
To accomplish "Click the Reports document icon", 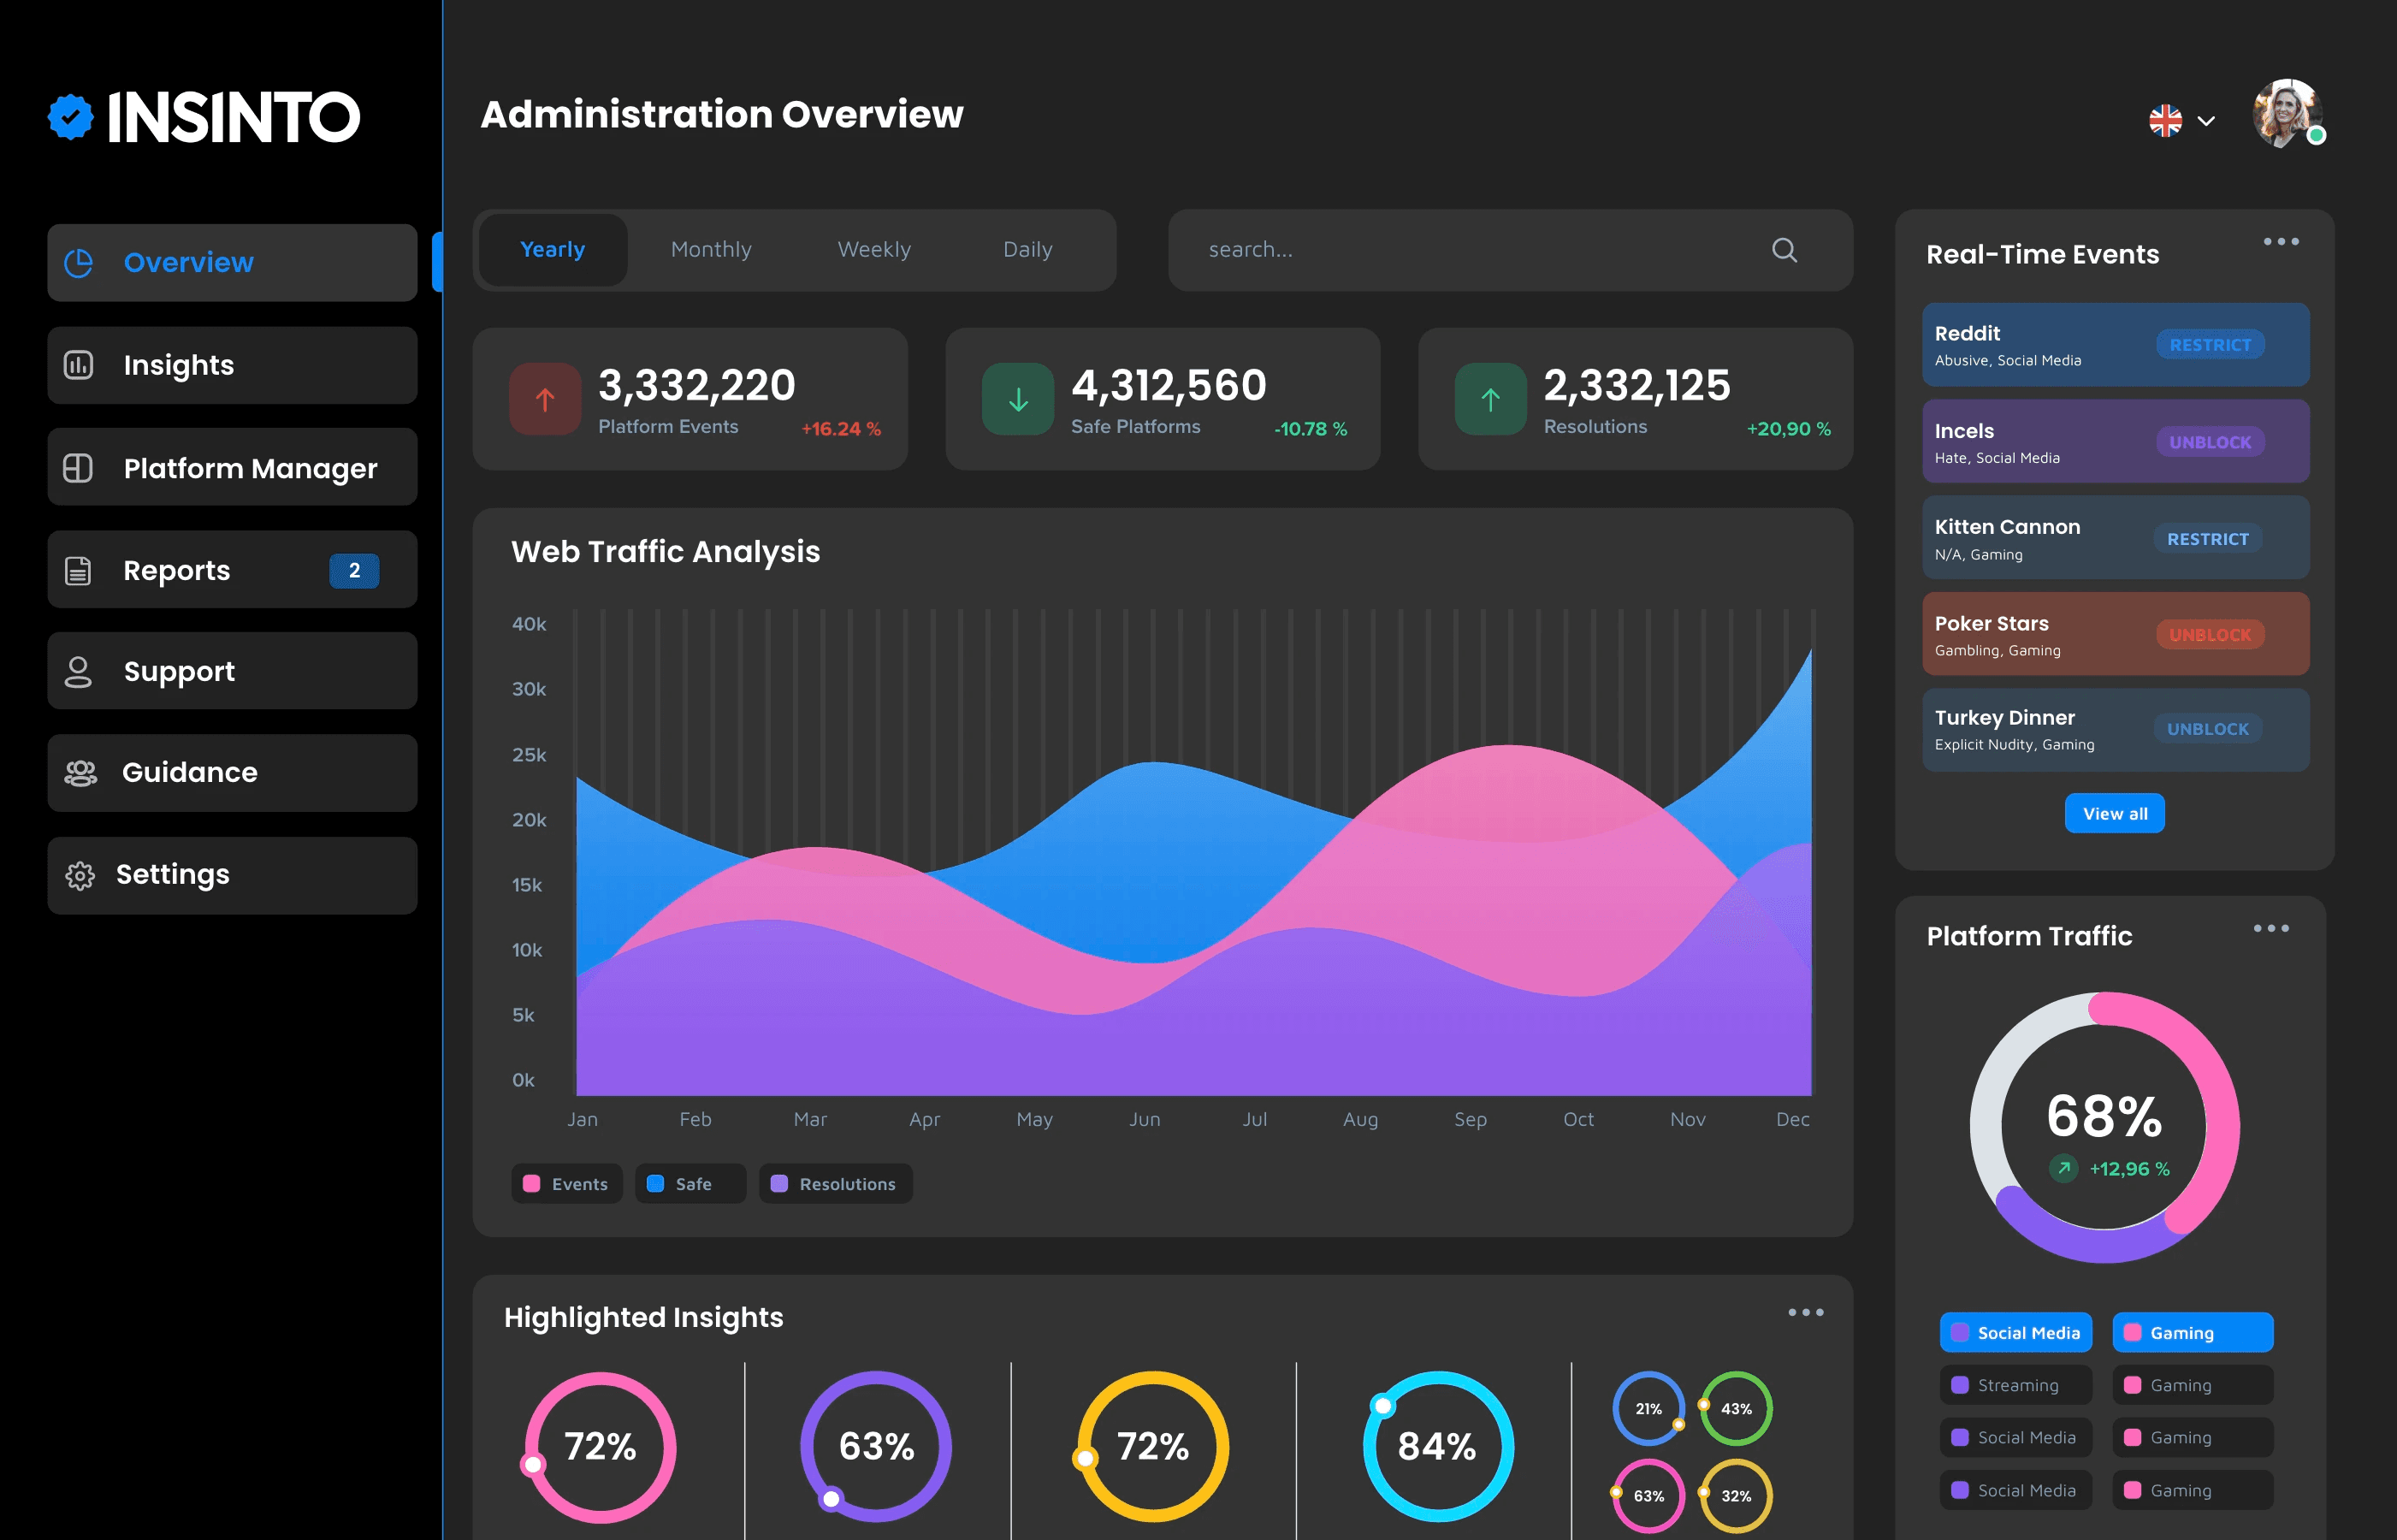I will pos(78,570).
